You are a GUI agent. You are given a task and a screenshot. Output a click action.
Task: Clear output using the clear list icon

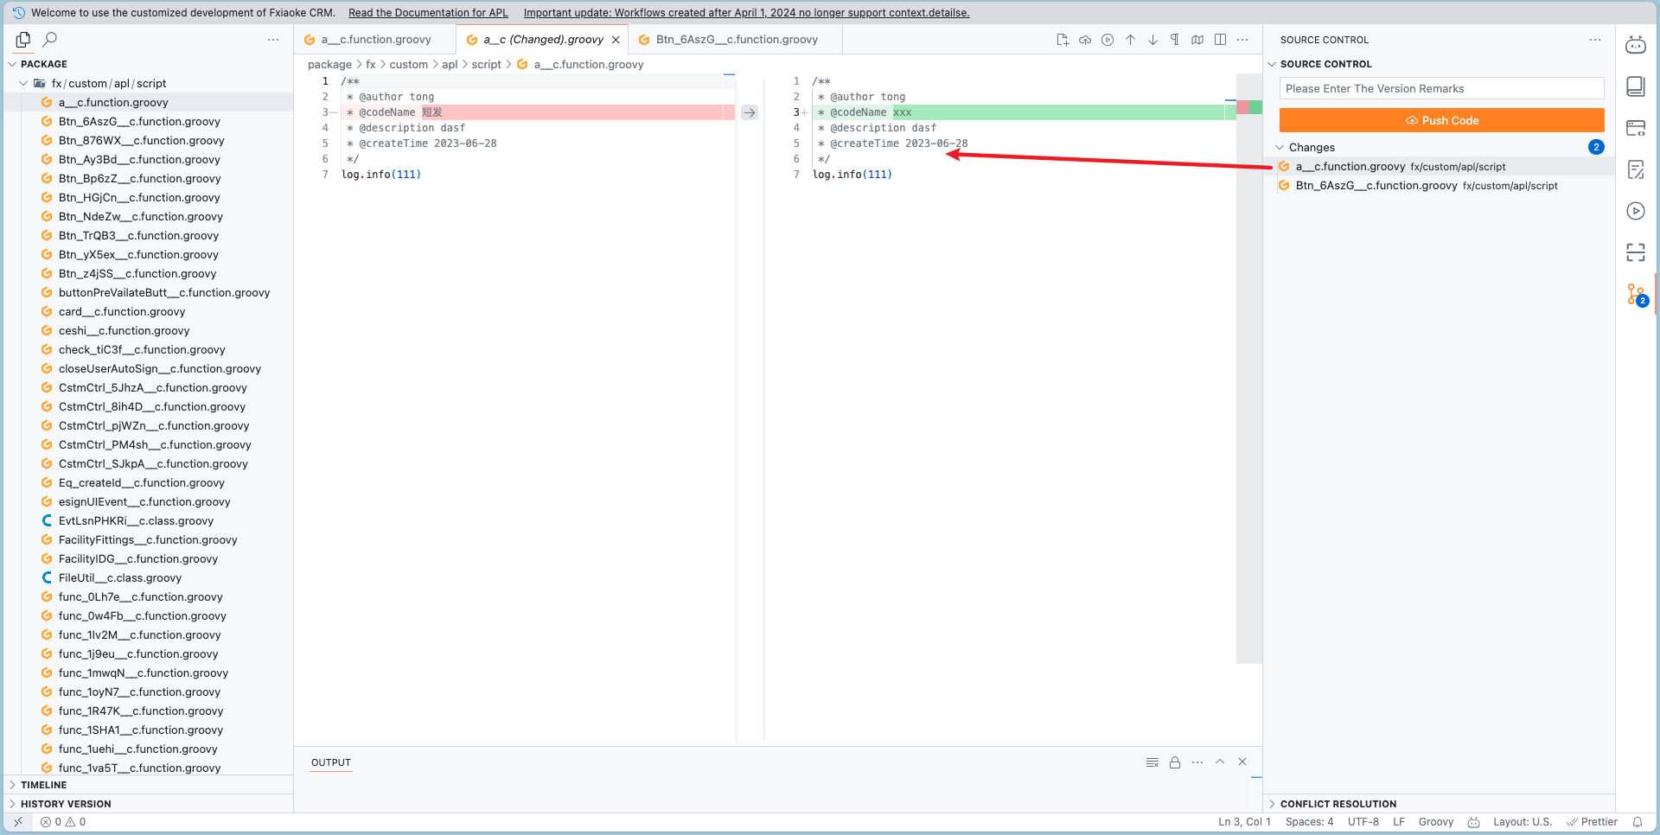coord(1152,762)
